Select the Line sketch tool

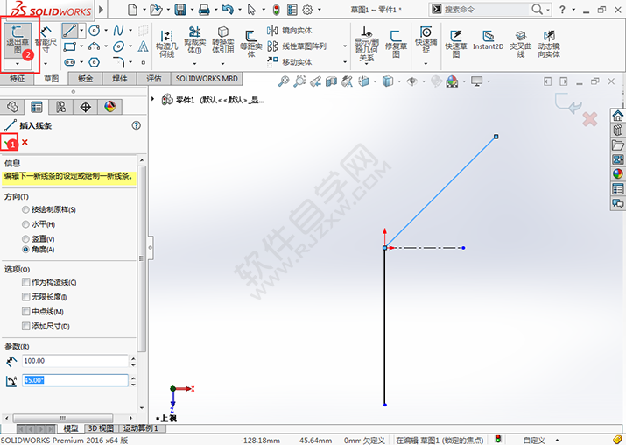pyautogui.click(x=69, y=31)
